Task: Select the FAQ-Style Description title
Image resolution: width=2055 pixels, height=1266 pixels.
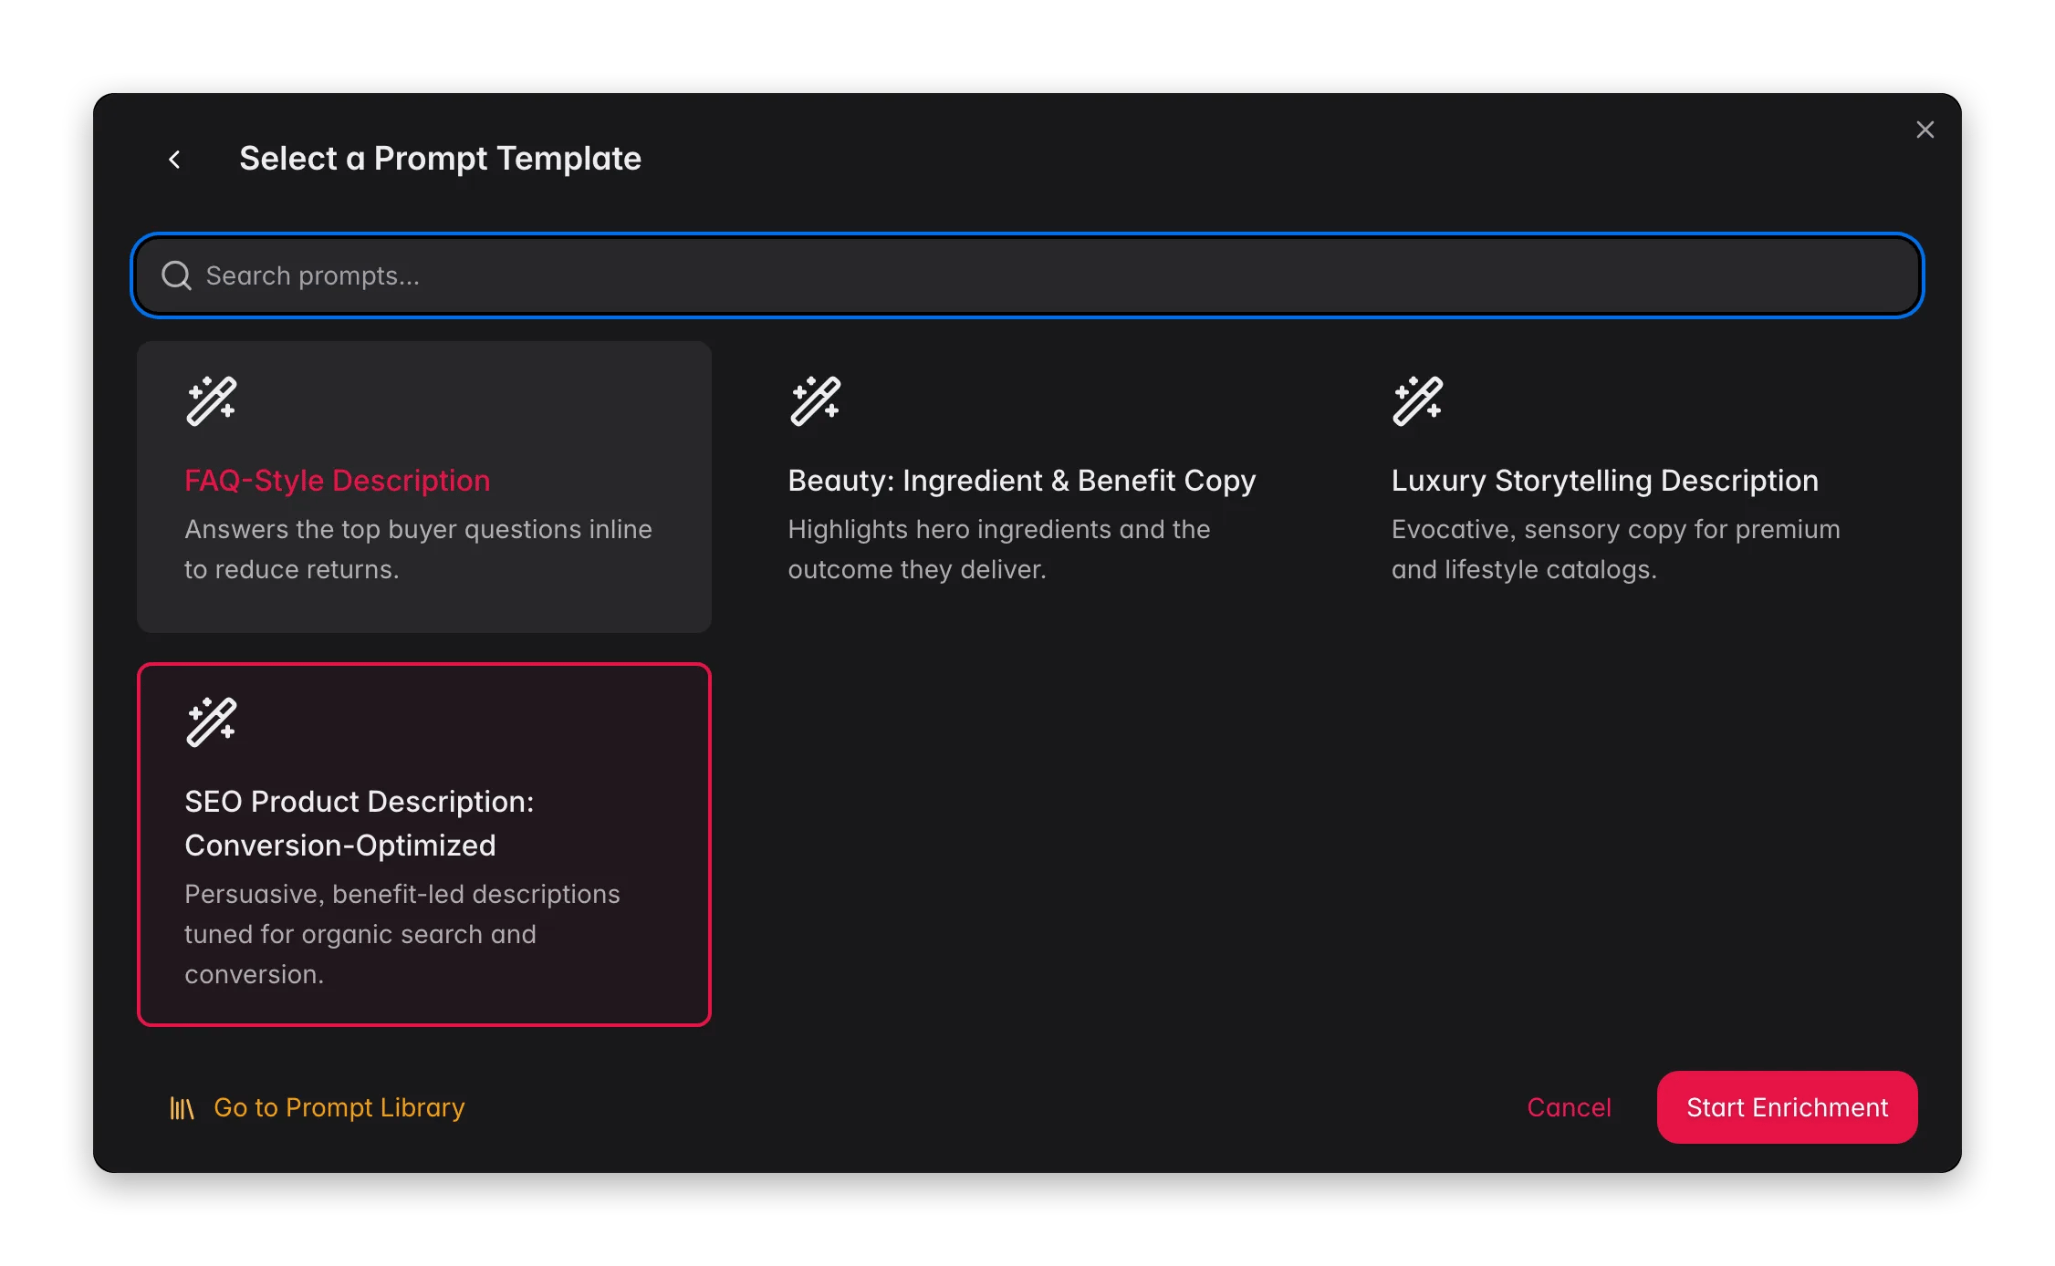Action: 338,481
